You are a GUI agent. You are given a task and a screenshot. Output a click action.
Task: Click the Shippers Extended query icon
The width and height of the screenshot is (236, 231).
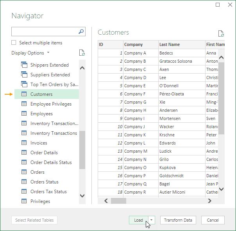coord(24,65)
